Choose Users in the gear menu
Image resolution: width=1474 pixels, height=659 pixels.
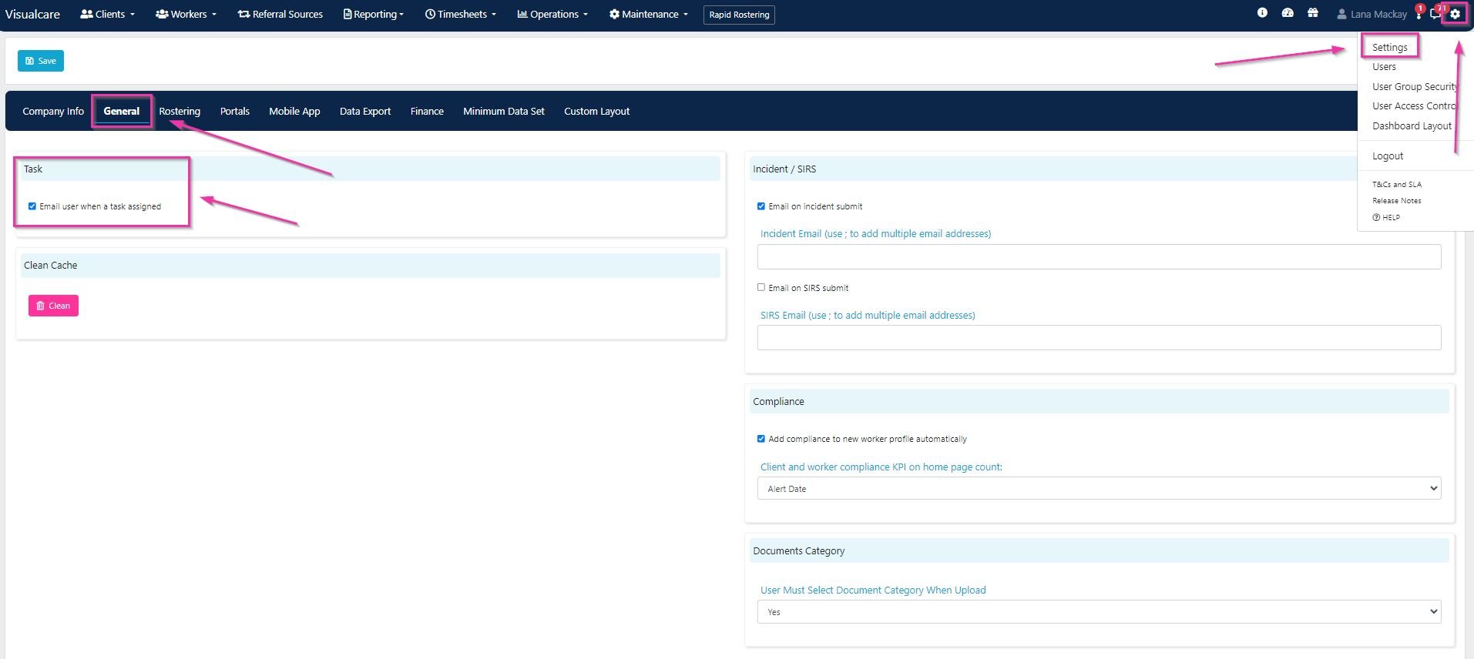pos(1384,67)
